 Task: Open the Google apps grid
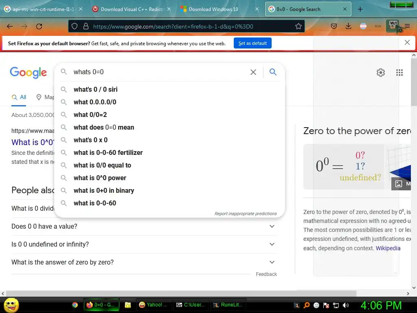(x=399, y=73)
